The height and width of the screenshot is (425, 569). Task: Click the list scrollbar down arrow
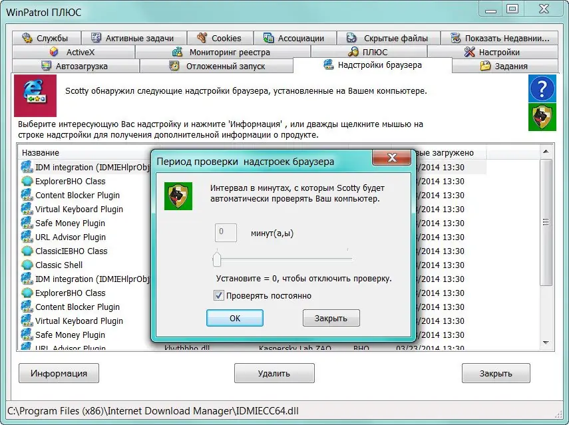pos(546,343)
